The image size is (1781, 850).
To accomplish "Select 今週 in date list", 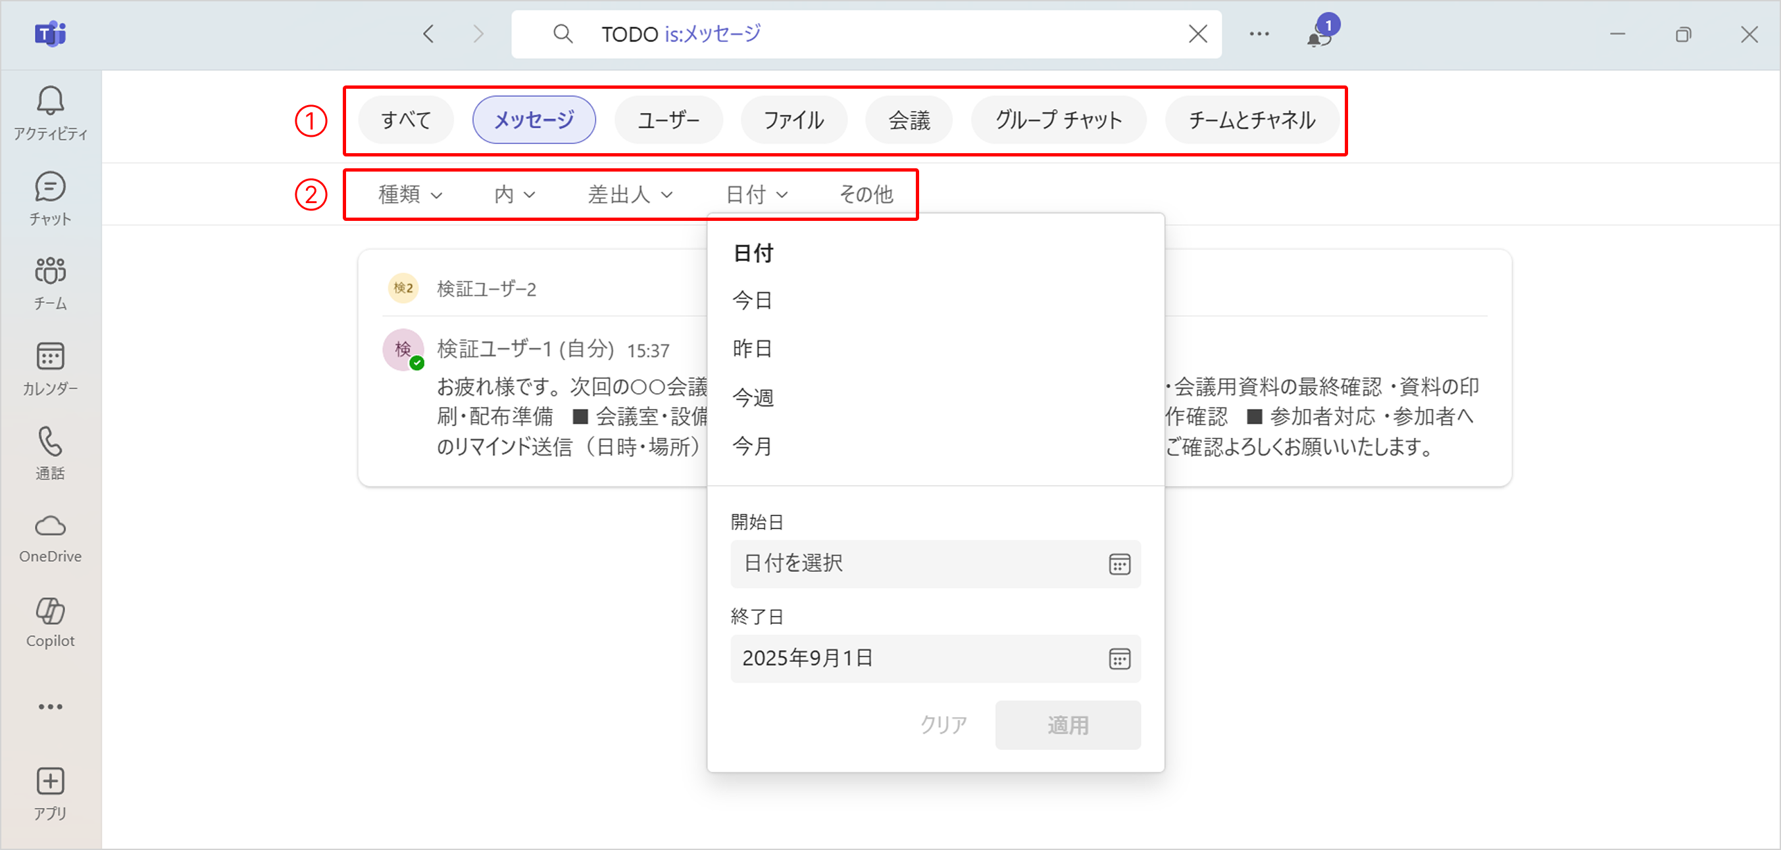I will click(753, 398).
